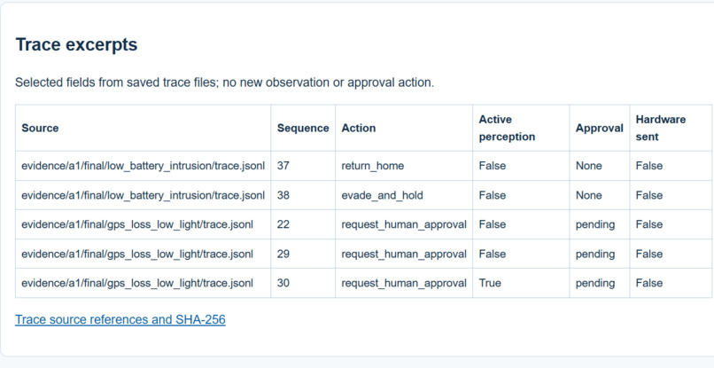Image resolution: width=714 pixels, height=368 pixels.
Task: Click the Sequence column header
Action: 303,129
